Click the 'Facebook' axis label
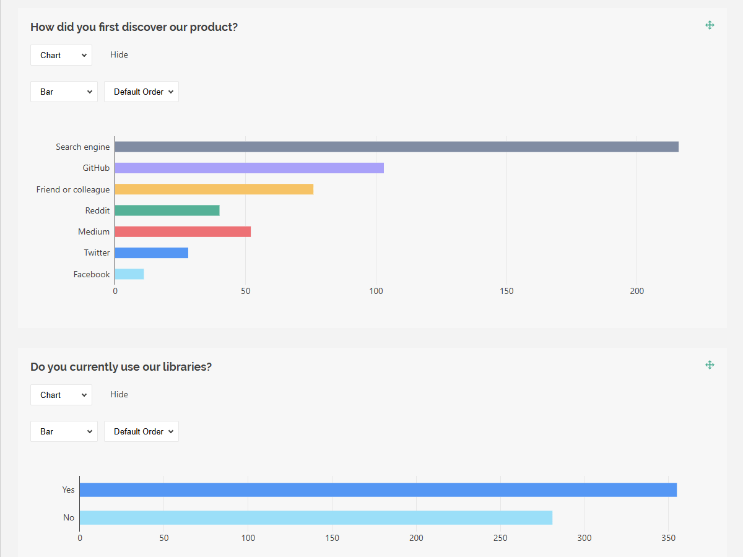743x557 pixels. [x=92, y=274]
